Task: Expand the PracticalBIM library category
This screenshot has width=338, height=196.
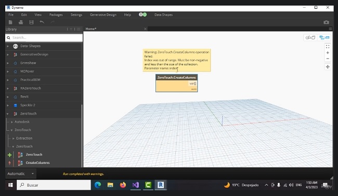Action: [8, 80]
